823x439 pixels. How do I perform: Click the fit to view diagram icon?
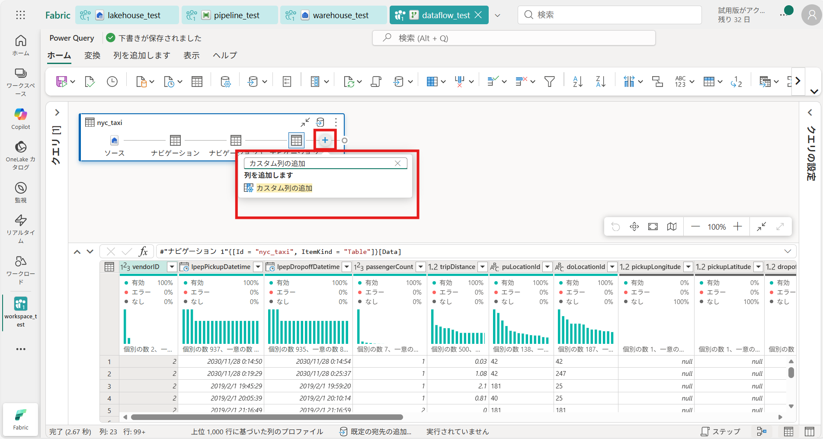click(653, 227)
